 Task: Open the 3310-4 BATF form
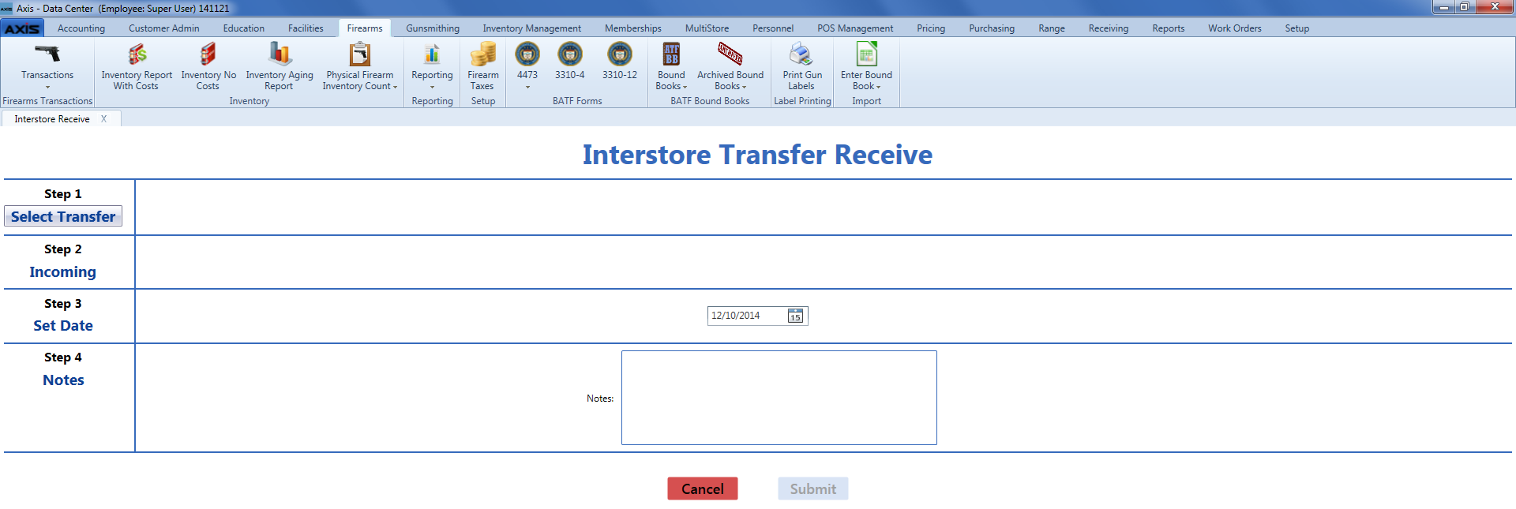coord(570,60)
